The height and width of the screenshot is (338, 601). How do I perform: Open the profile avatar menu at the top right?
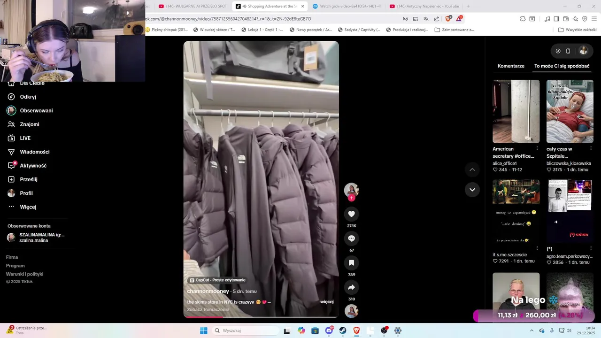[x=584, y=51]
